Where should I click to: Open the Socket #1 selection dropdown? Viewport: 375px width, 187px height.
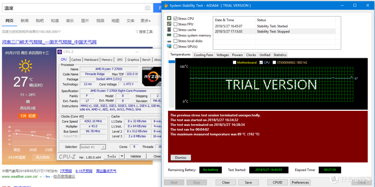click(93, 147)
